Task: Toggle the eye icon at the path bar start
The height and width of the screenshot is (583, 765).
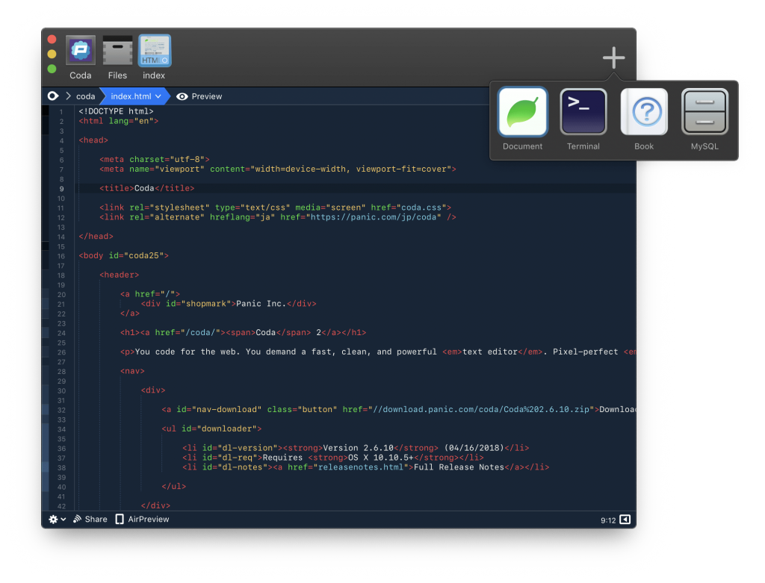Action: click(x=53, y=96)
